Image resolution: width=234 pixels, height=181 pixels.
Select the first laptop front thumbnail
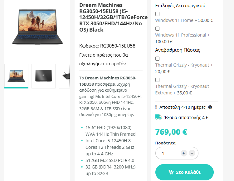17,76
